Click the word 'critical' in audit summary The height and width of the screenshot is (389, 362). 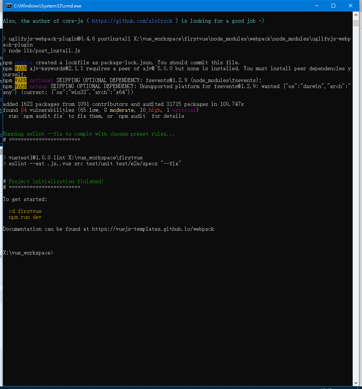click(x=184, y=110)
